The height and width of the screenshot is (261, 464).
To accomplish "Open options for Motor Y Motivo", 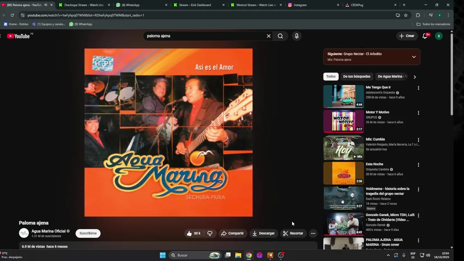I will 418,113.
